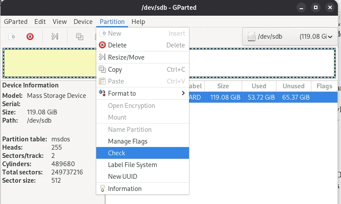
Task: Choose Delete in the Partition menu
Action: point(117,45)
